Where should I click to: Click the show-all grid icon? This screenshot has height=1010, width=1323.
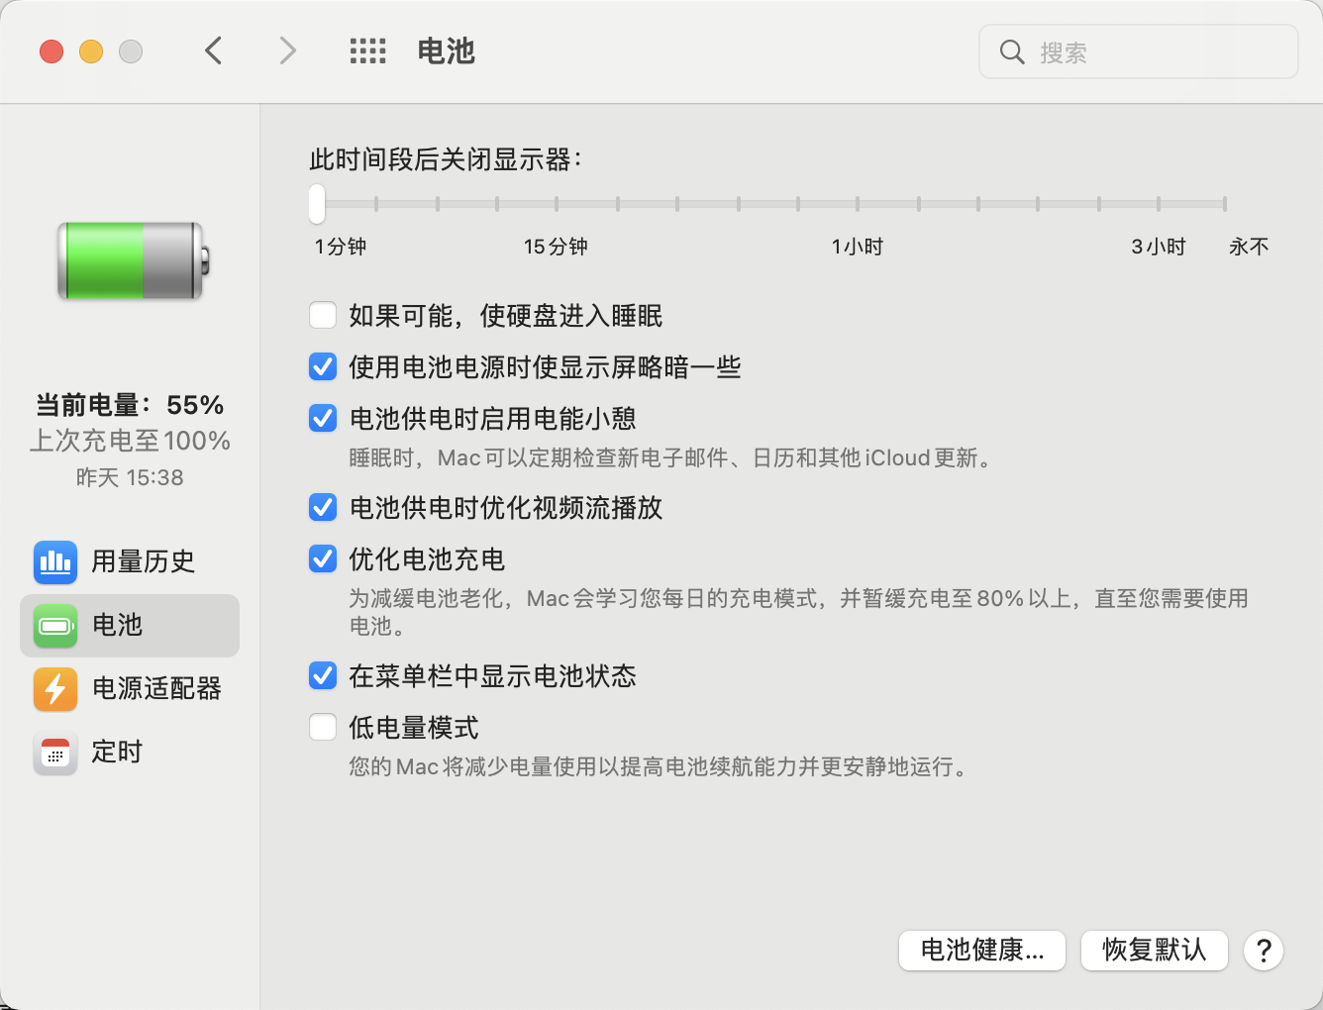pos(367,51)
